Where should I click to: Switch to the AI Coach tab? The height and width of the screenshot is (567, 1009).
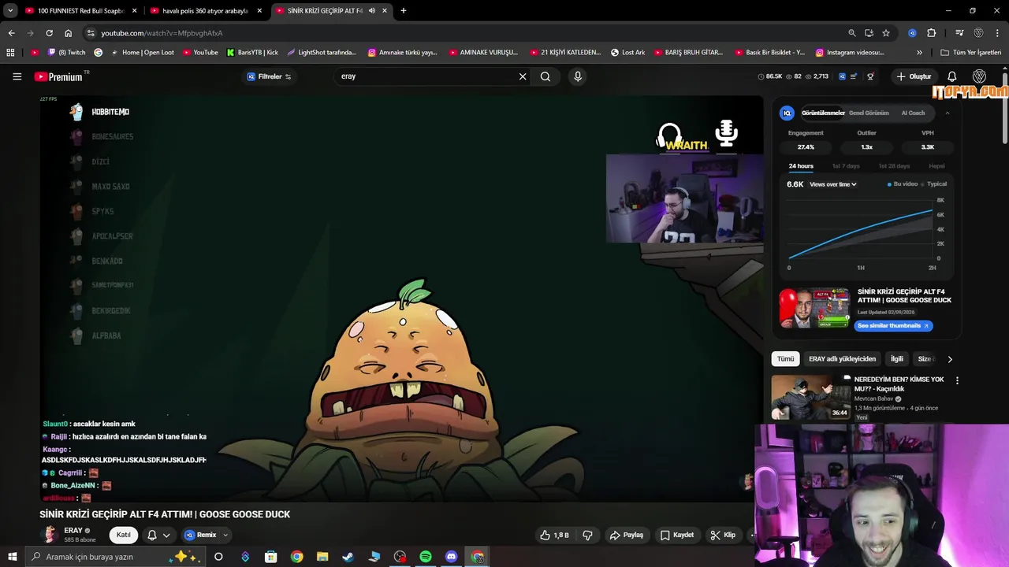[x=913, y=113]
